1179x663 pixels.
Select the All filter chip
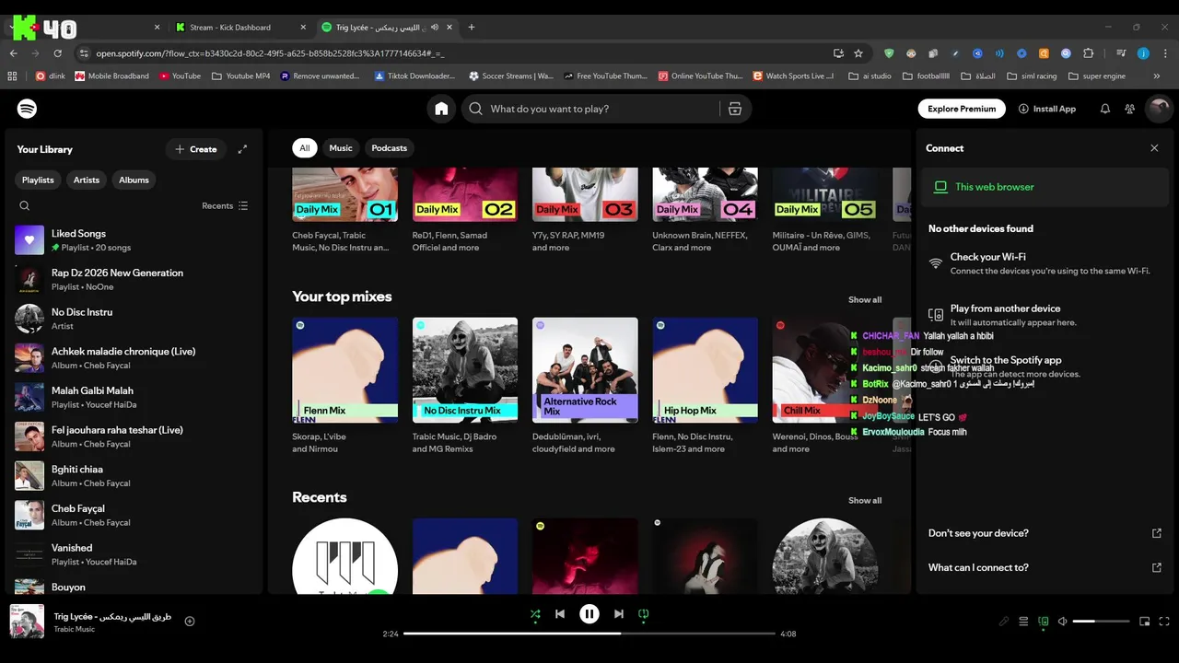(x=304, y=148)
